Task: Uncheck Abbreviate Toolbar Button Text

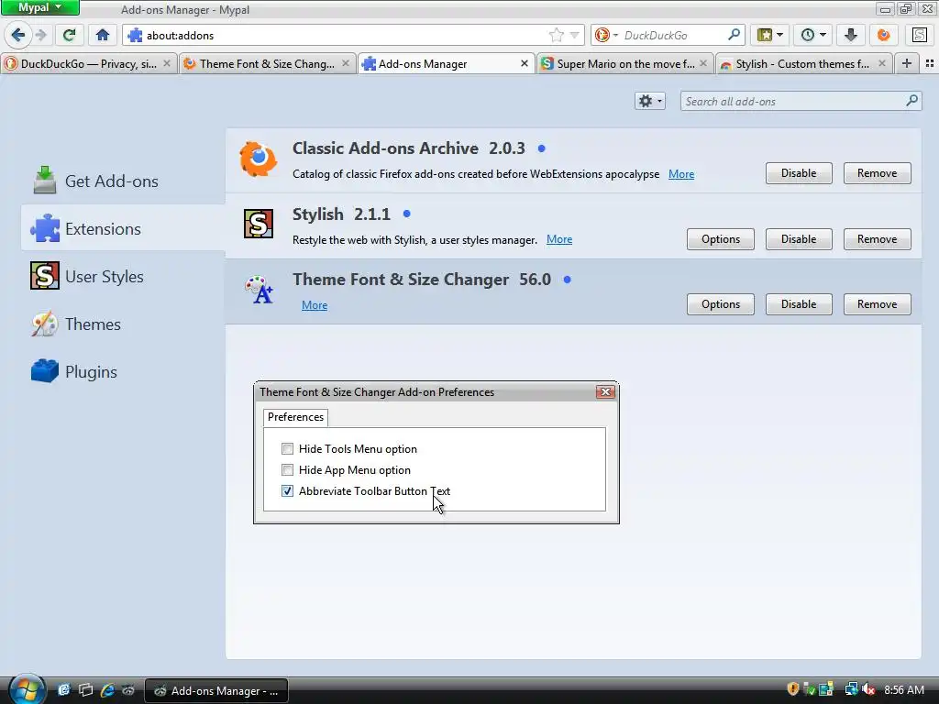Action: (287, 491)
